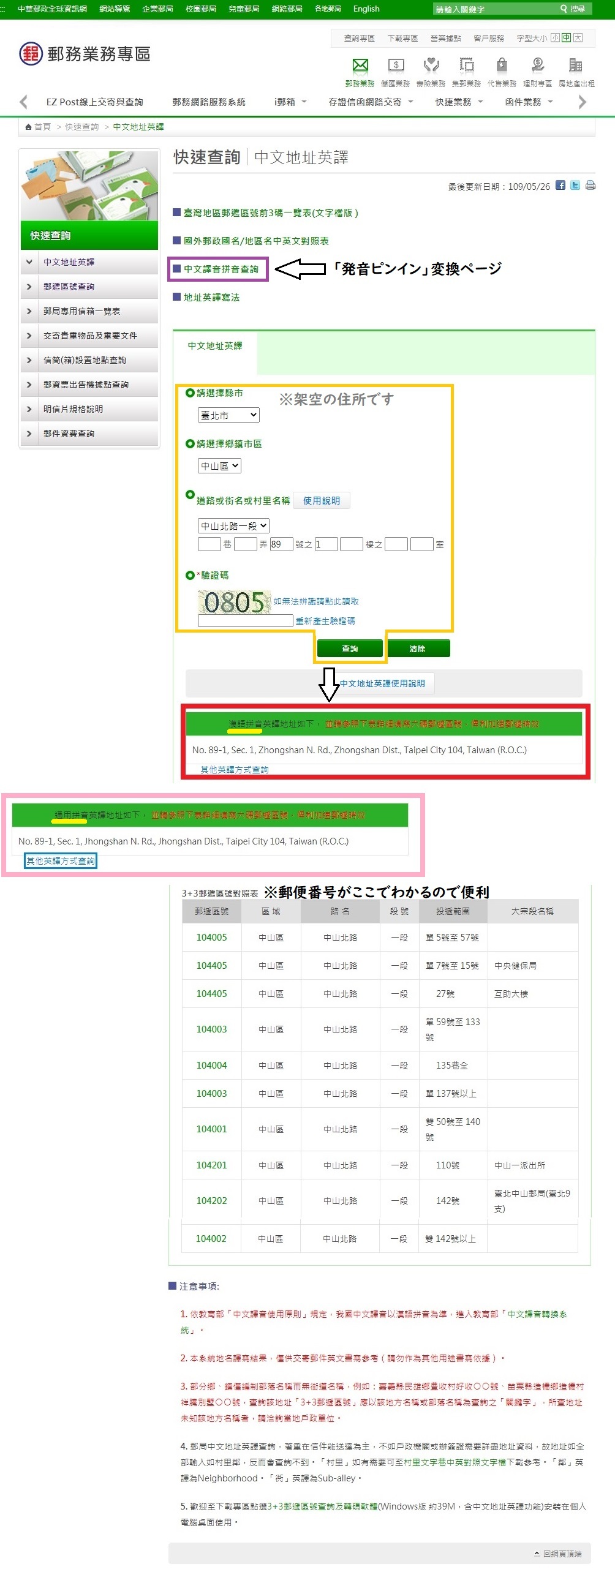
Task: Open sidebar item 明信片規格說明
Action: (x=89, y=409)
